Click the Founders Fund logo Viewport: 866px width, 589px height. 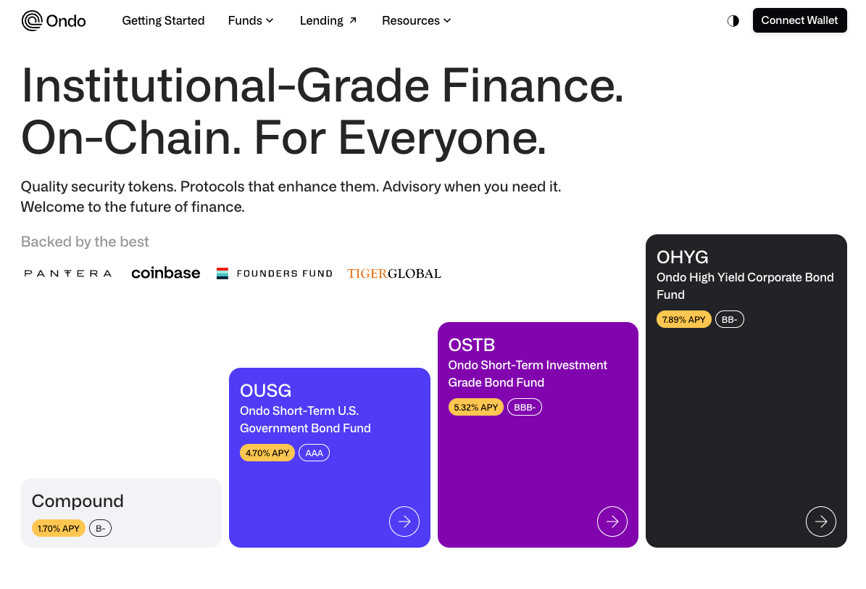[275, 273]
